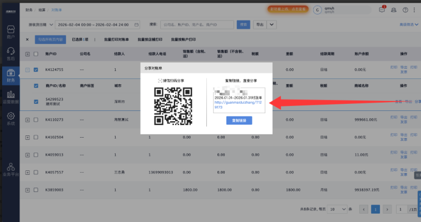Check the K3859003 row checkbox

click(x=36, y=190)
